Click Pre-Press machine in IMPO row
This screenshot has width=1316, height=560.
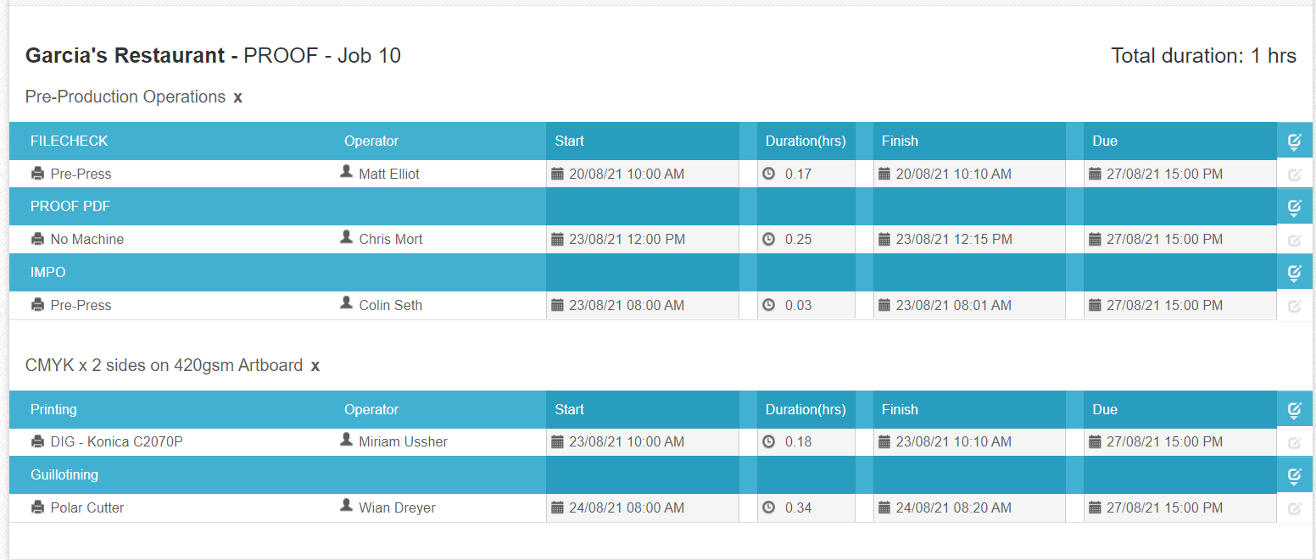point(81,305)
